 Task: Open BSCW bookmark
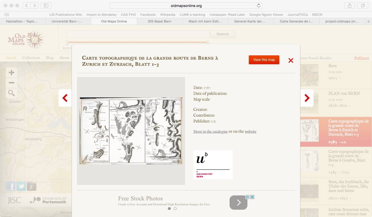pyautogui.click(x=317, y=15)
